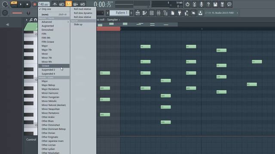The image size is (275, 154).
Task: Click the plus button after Pattern 1
Action: coord(131,13)
